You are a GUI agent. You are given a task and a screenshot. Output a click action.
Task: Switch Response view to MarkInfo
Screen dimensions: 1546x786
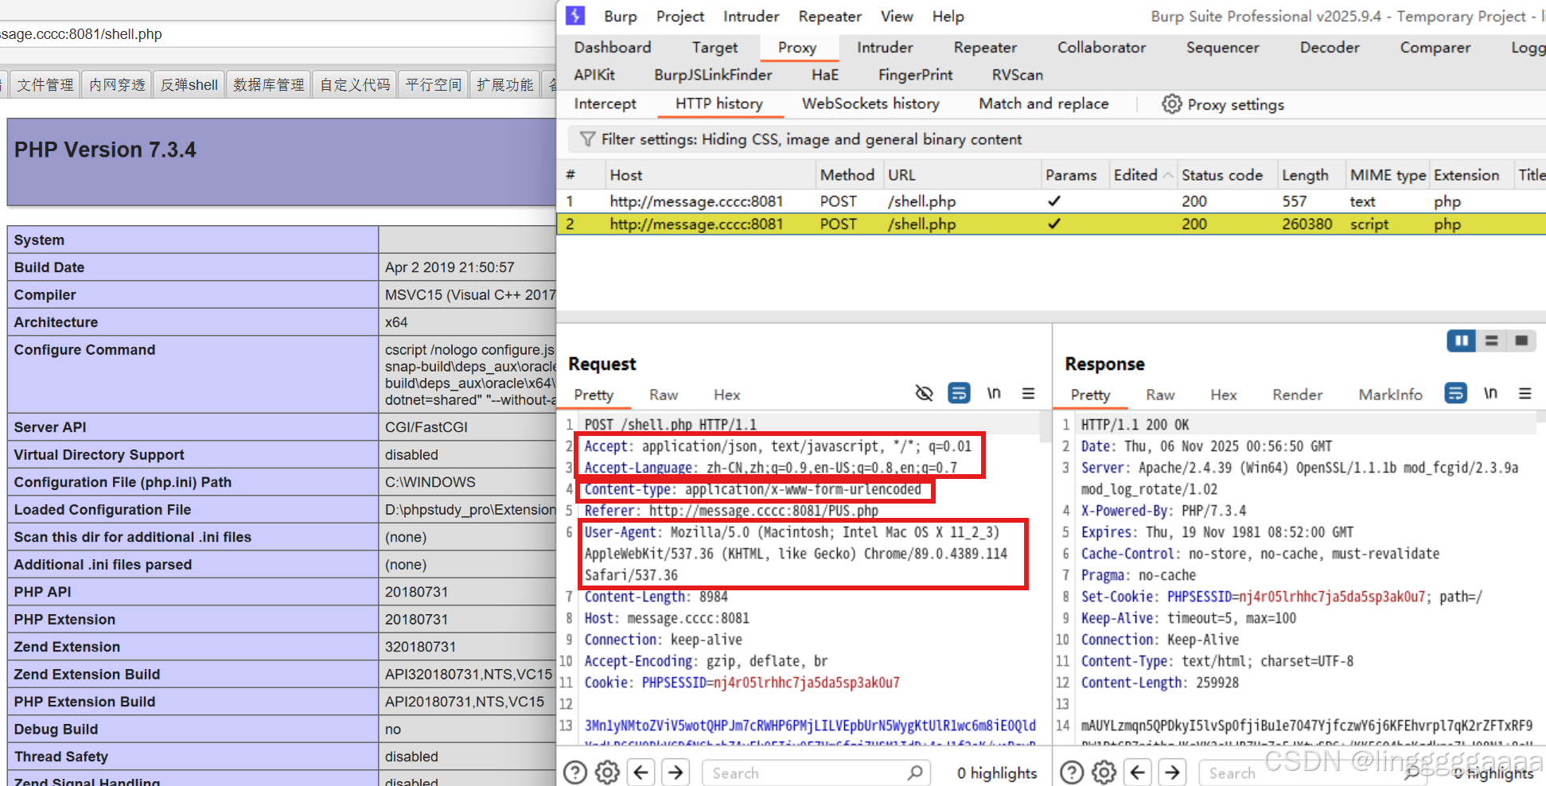pyautogui.click(x=1390, y=395)
